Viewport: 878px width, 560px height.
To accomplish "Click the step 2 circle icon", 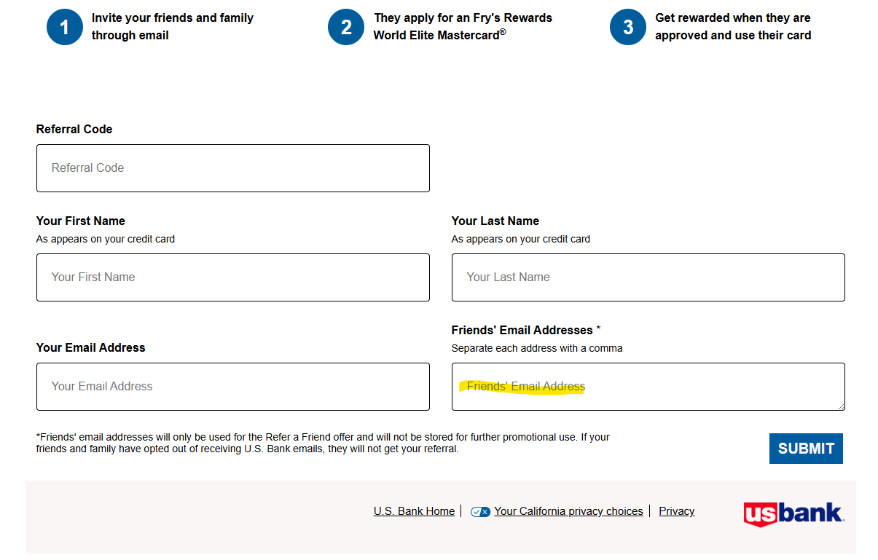I will pos(346,27).
